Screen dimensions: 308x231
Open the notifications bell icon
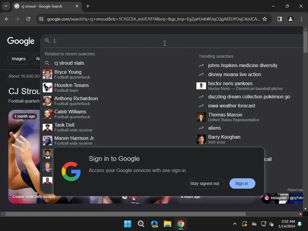point(300,224)
